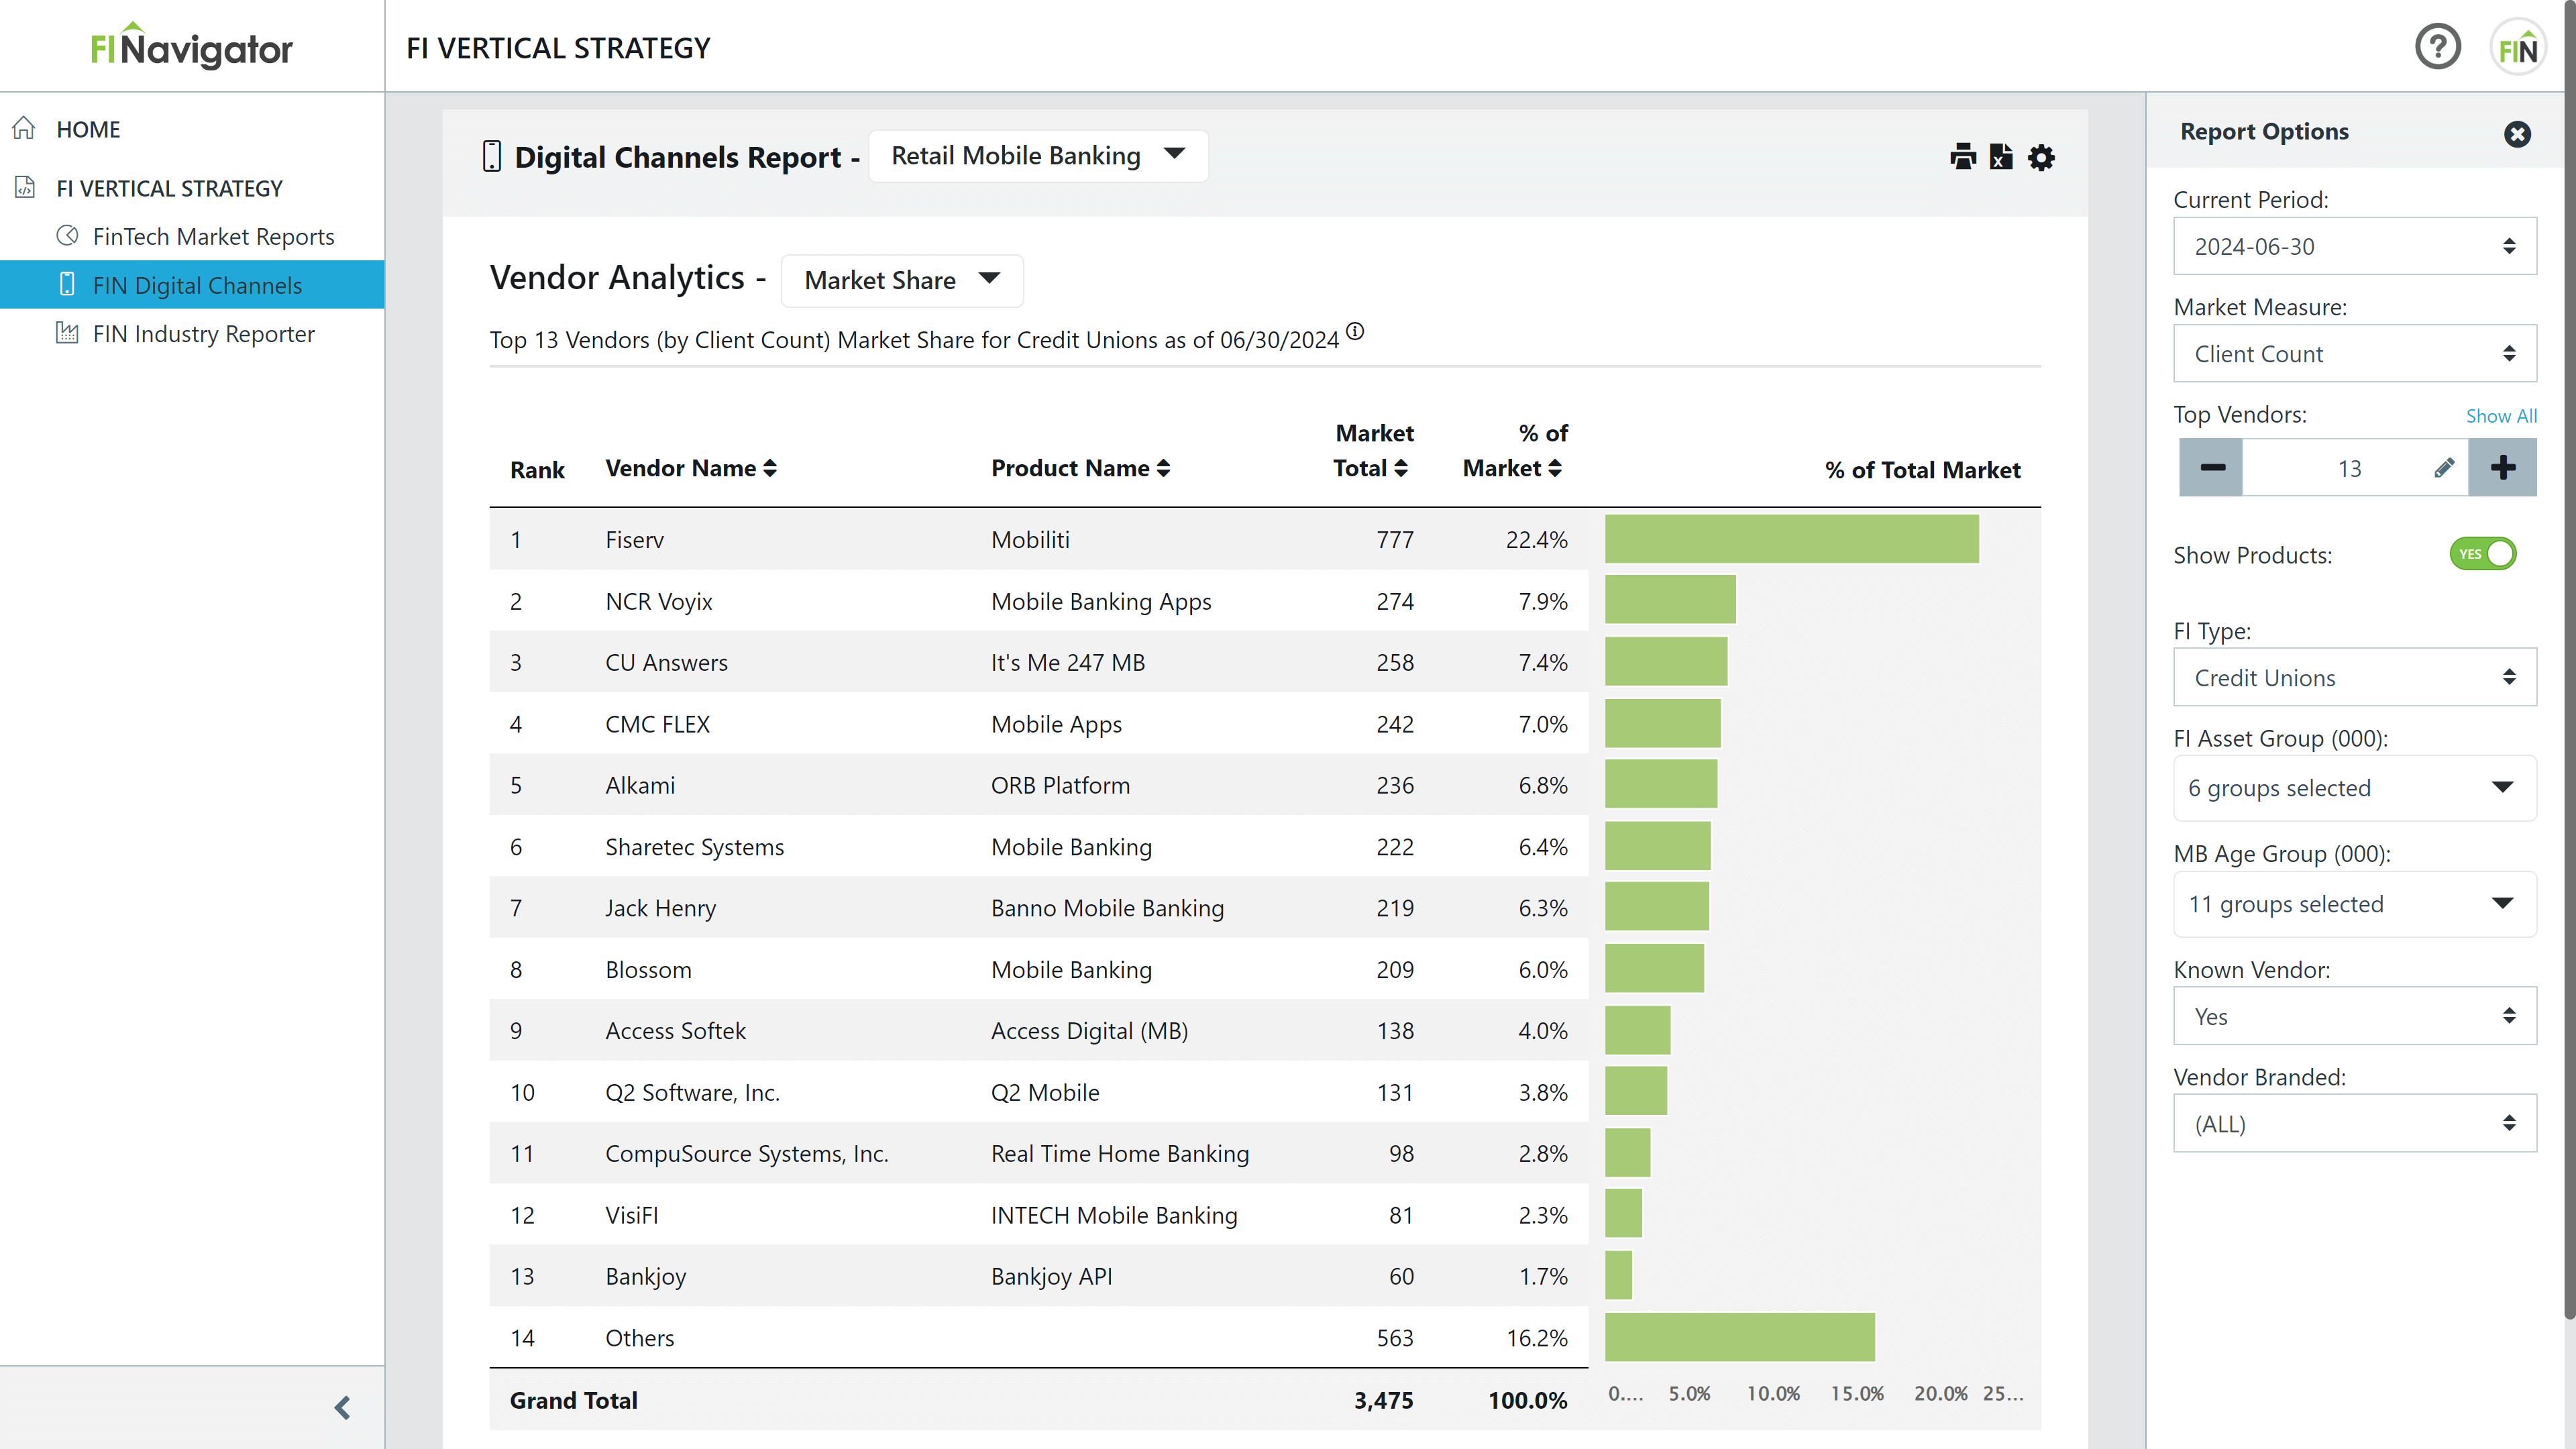Expand the FI Asset Group dropdown
2576x1449 pixels.
2354,788
